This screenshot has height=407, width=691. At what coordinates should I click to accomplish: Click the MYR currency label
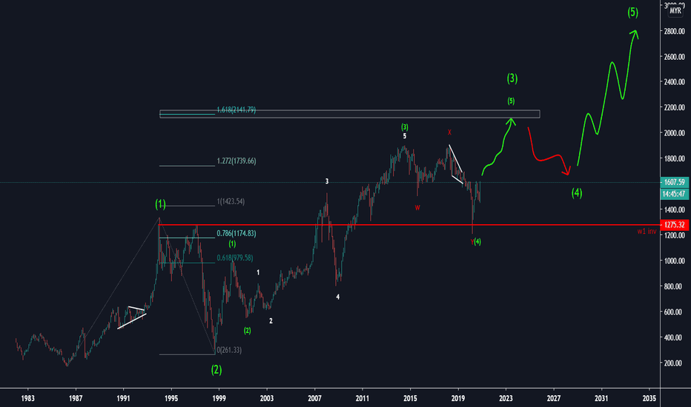pyautogui.click(x=675, y=11)
